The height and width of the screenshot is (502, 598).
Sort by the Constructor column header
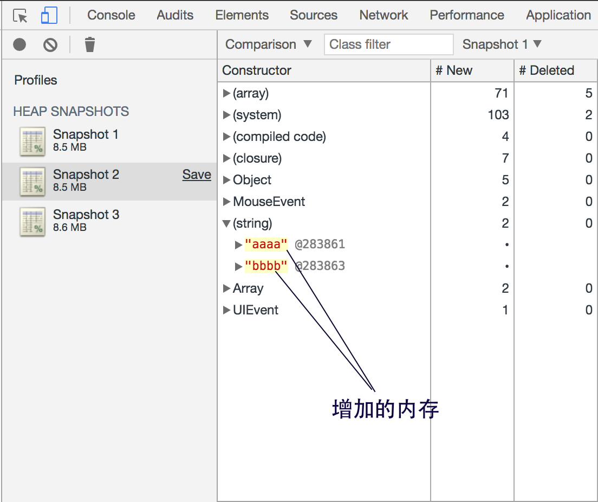click(x=324, y=70)
